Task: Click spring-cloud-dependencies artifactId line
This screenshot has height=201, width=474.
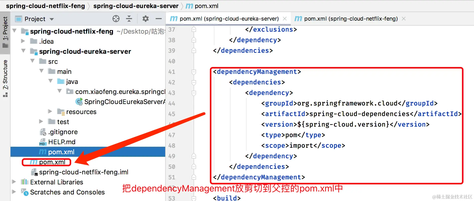Action: pos(361,114)
